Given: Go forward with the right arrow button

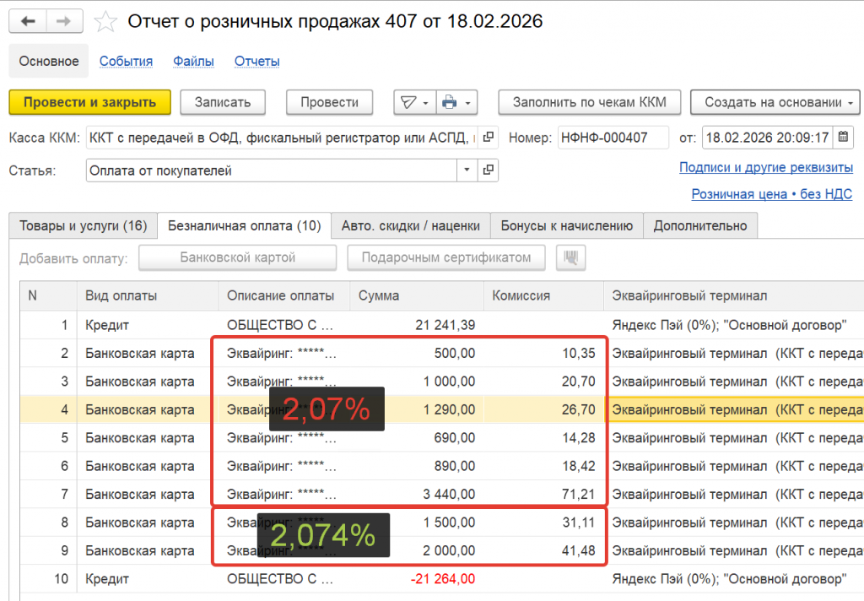Looking at the screenshot, I should (64, 21).
